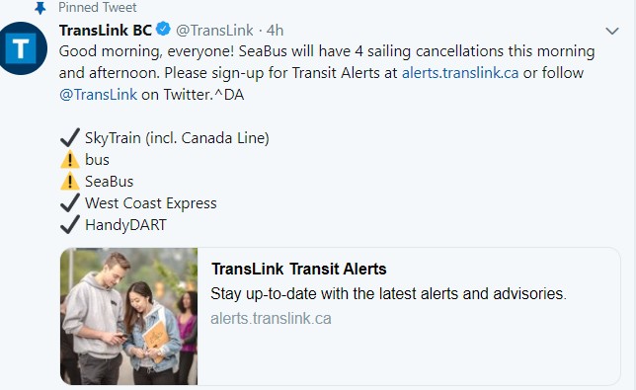The width and height of the screenshot is (636, 390).
Task: Click the warning icon beside SeaBus
Action: tap(70, 182)
